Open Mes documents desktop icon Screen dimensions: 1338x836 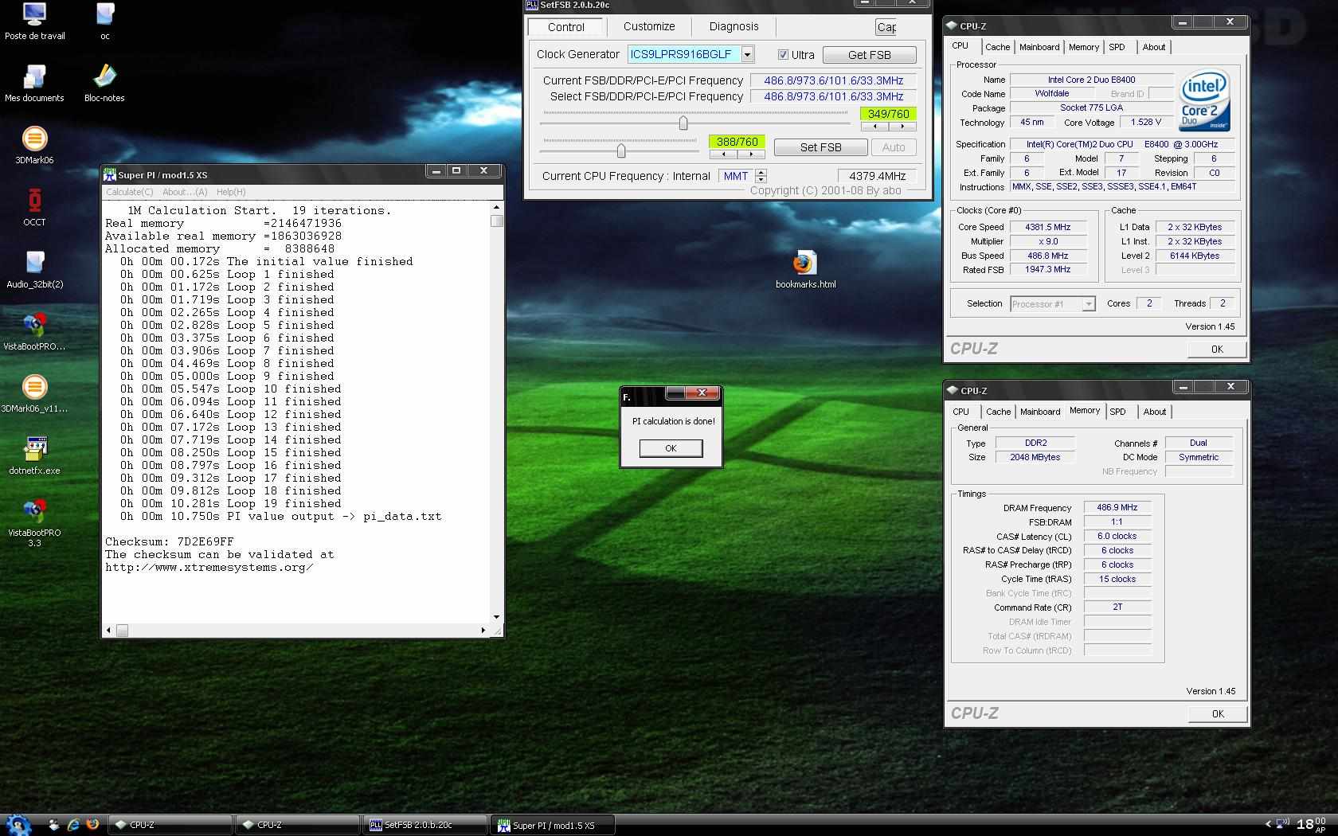[x=34, y=83]
